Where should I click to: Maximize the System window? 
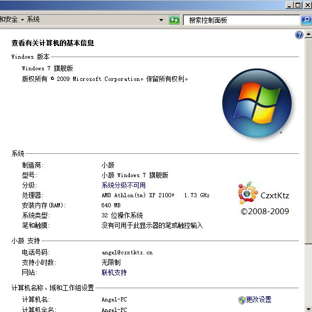click(298, 5)
